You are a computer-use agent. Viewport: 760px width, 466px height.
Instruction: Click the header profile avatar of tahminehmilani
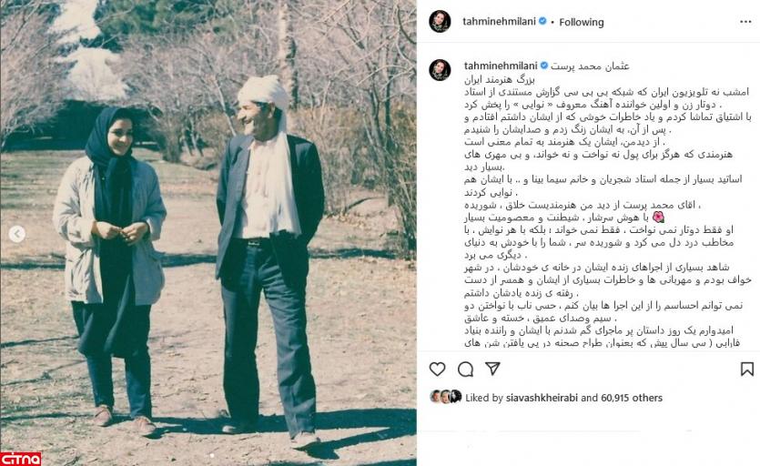tap(440, 21)
